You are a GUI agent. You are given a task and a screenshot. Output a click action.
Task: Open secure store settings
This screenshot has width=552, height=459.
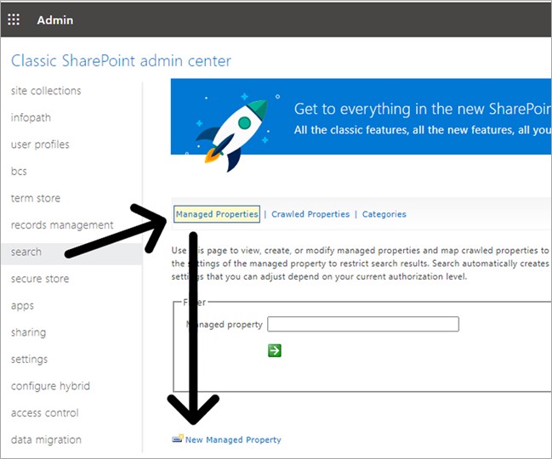point(40,279)
